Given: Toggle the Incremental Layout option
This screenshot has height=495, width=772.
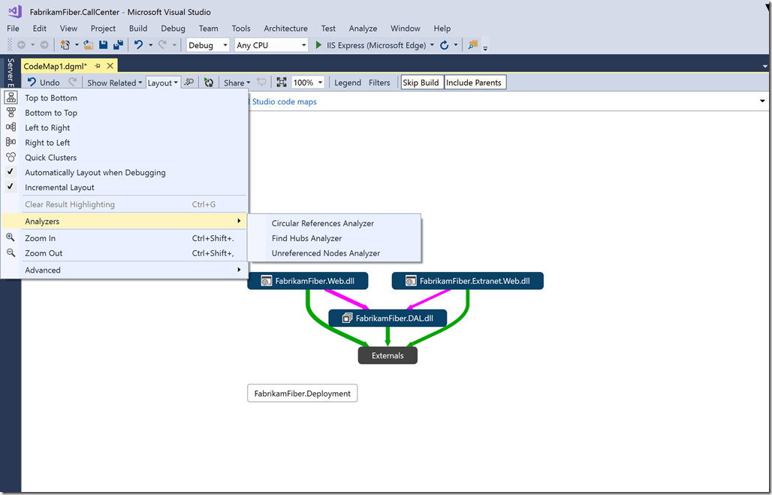Looking at the screenshot, I should tap(124, 187).
